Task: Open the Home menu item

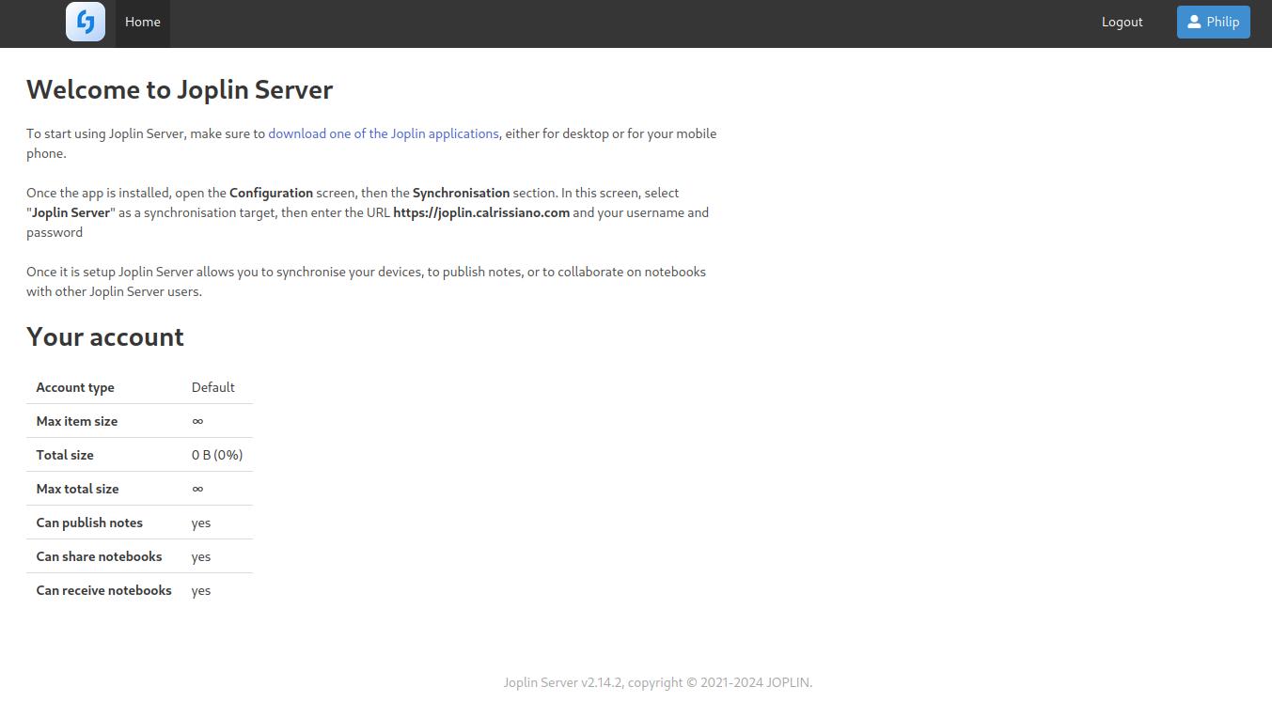Action: 143,22
